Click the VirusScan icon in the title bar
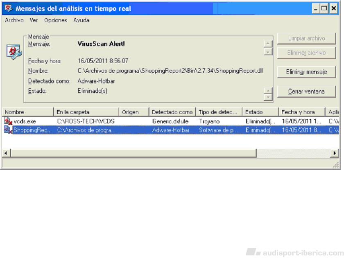This screenshot has height=259, width=346. [9, 8]
